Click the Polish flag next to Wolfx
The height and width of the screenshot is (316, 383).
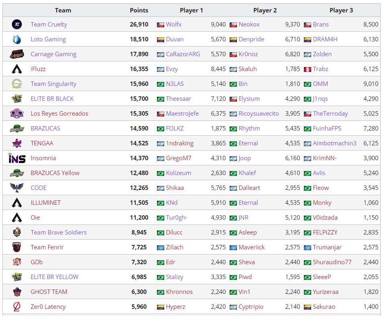[160, 24]
